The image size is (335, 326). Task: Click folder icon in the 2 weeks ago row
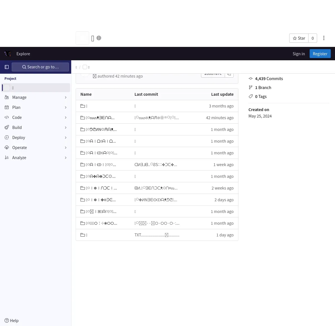point(83,188)
